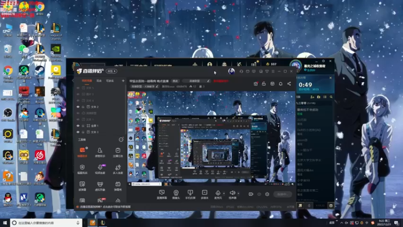Click the share icon above preview
The height and width of the screenshot is (227, 403).
coord(289,84)
